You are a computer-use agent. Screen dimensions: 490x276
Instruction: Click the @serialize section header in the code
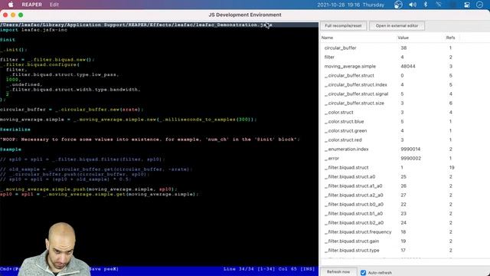point(15,130)
